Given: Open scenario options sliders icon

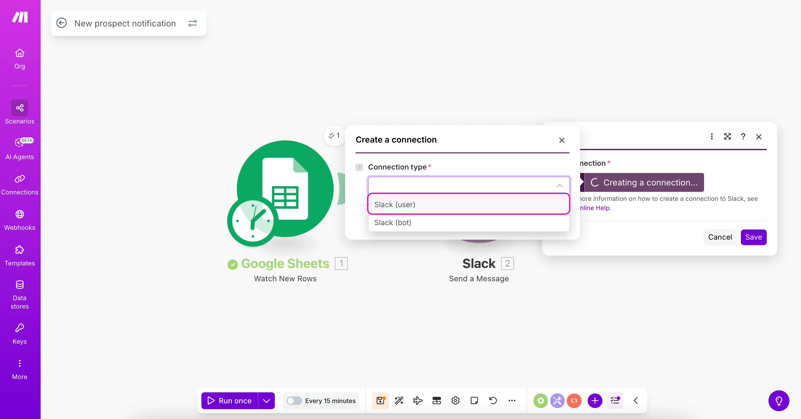Looking at the screenshot, I should click(193, 23).
